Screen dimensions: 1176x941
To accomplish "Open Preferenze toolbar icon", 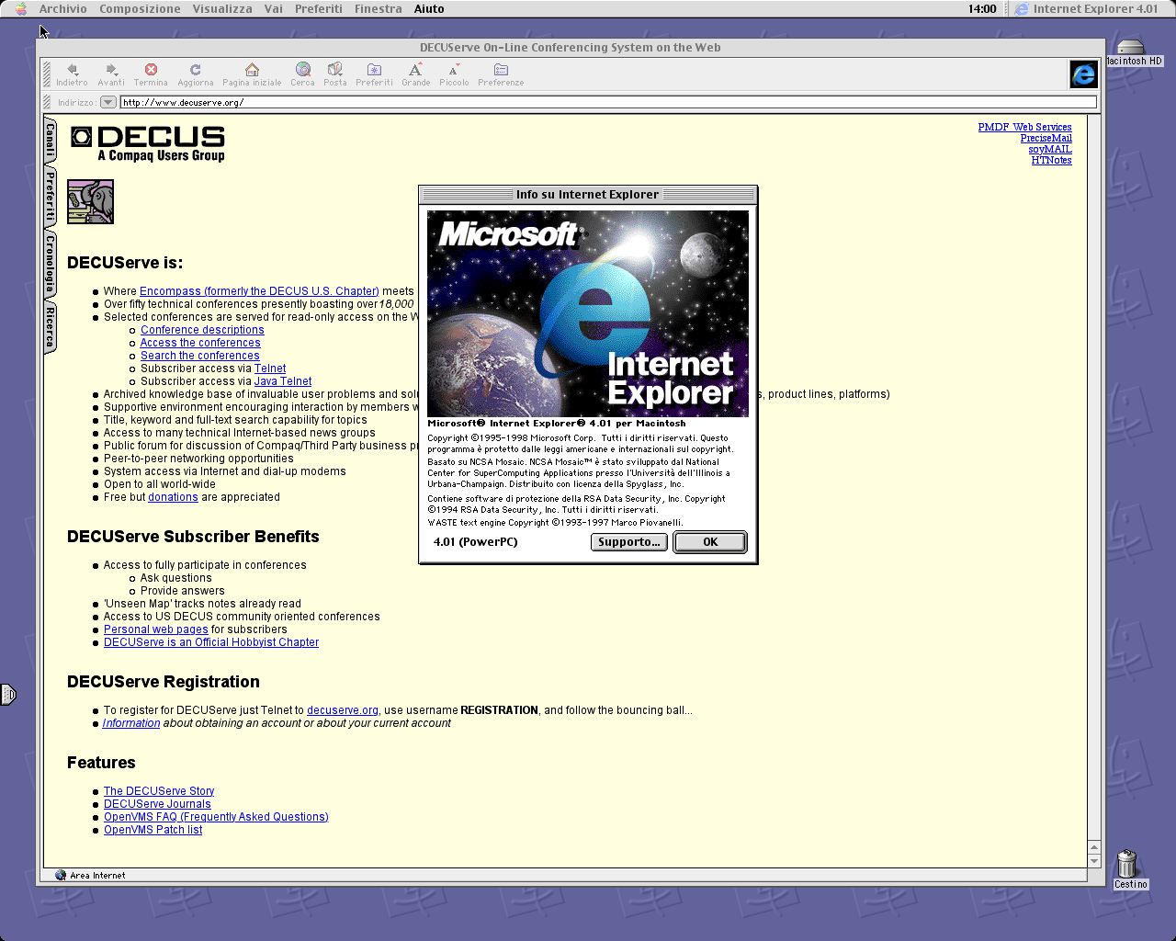I will pos(501,74).
